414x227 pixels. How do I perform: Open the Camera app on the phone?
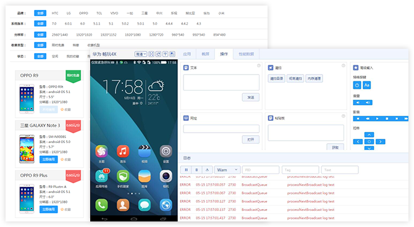point(166,176)
